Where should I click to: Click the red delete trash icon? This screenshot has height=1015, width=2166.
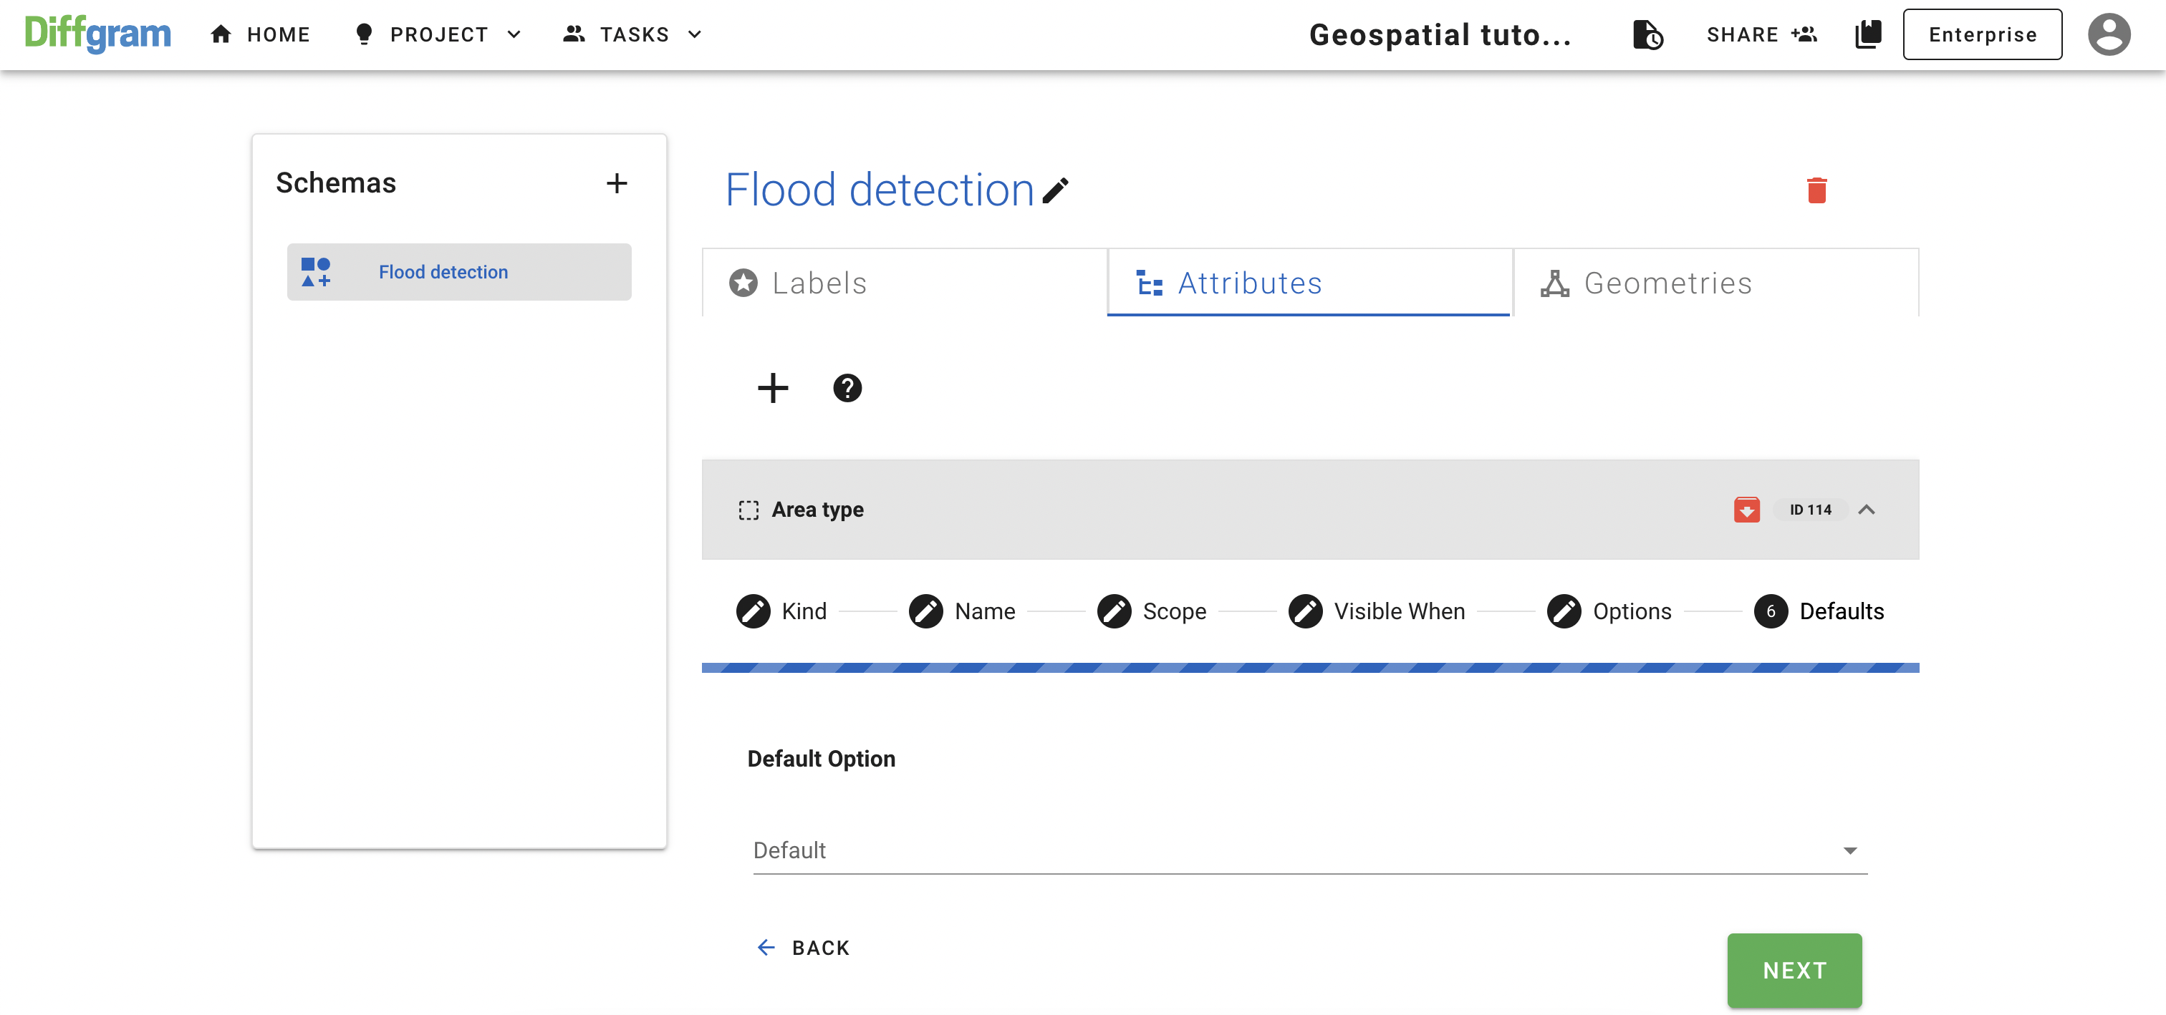point(1818,190)
